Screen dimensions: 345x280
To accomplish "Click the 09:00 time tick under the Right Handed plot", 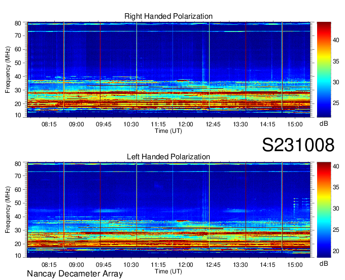I will coord(76,124).
